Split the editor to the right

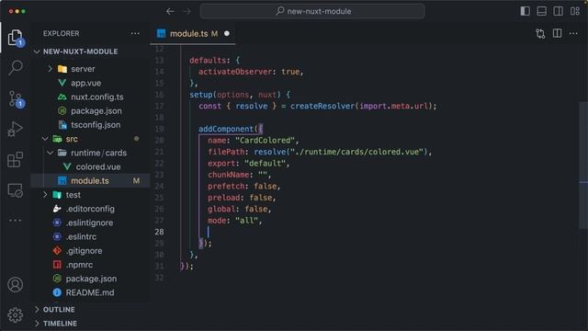tap(558, 33)
